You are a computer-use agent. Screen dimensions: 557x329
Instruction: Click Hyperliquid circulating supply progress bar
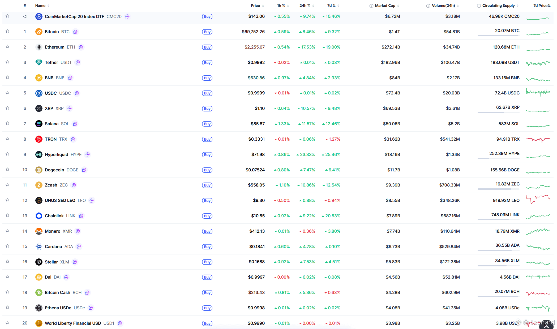coord(499,158)
